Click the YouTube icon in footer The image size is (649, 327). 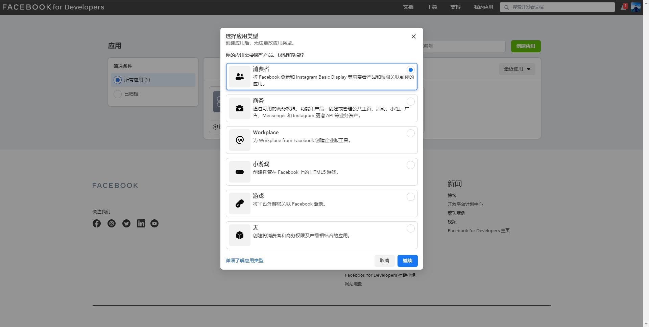[154, 223]
